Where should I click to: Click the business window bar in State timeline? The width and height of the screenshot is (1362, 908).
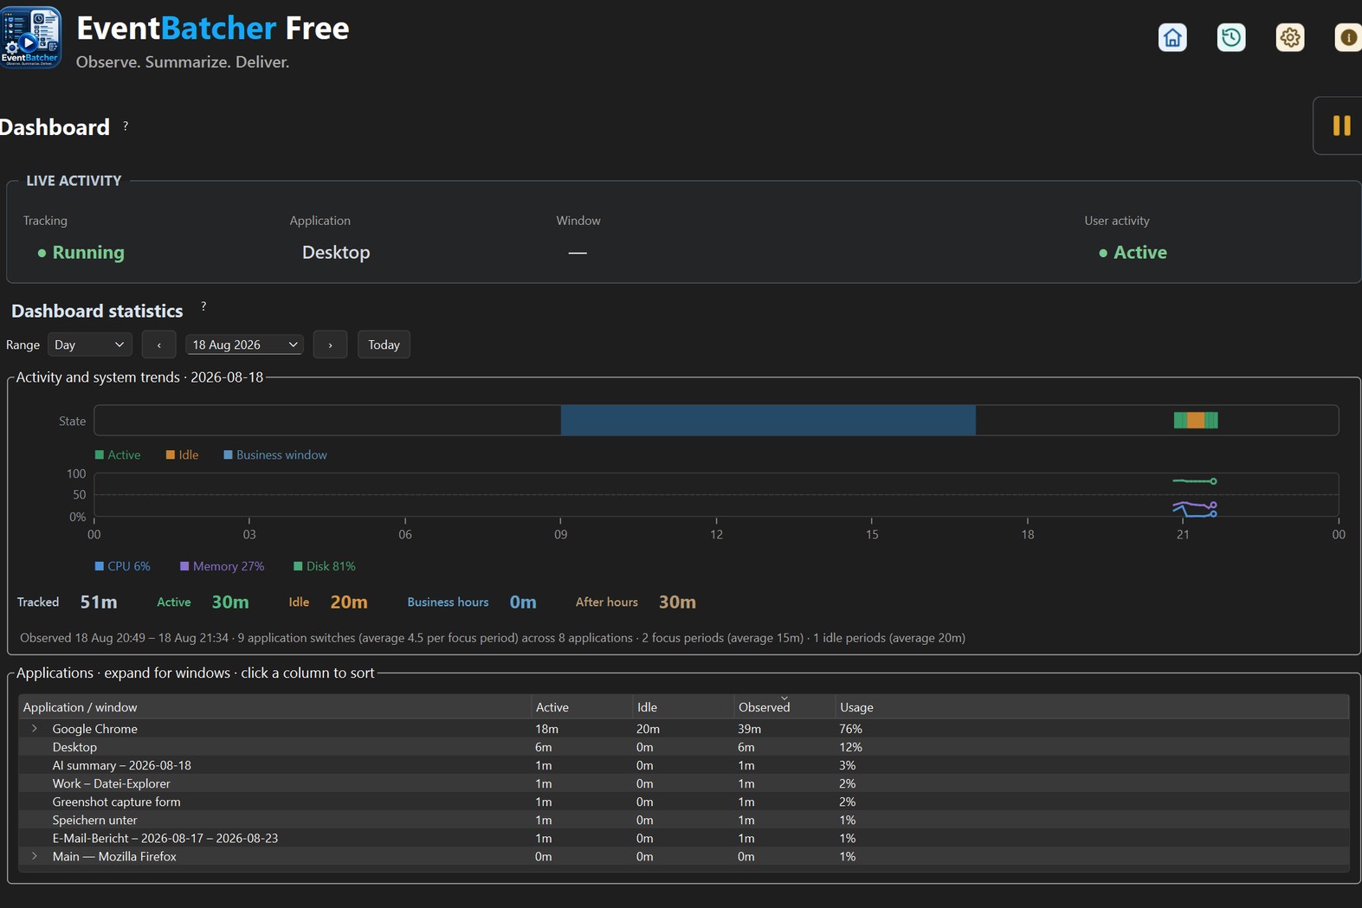pyautogui.click(x=768, y=421)
